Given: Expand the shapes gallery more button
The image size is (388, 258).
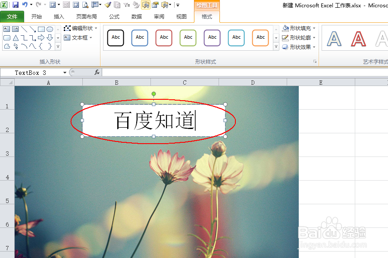Looking at the screenshot, I should tap(58, 46).
